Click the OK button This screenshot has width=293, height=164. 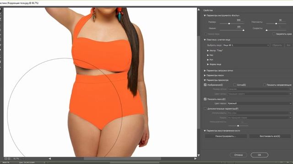(x=260, y=155)
